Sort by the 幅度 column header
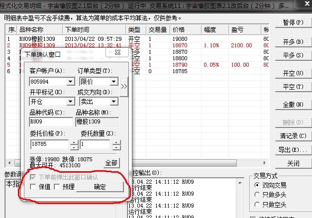The height and width of the screenshot is (218, 312). [215, 30]
